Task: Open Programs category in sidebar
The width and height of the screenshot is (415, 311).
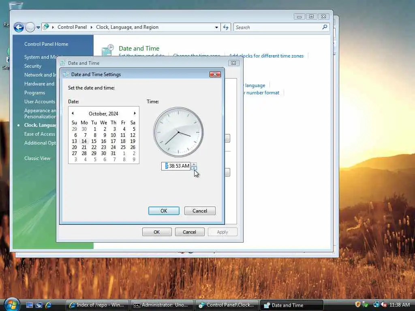Action: click(35, 93)
